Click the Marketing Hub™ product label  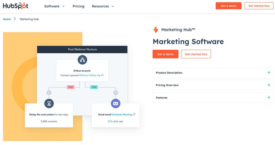(178, 30)
